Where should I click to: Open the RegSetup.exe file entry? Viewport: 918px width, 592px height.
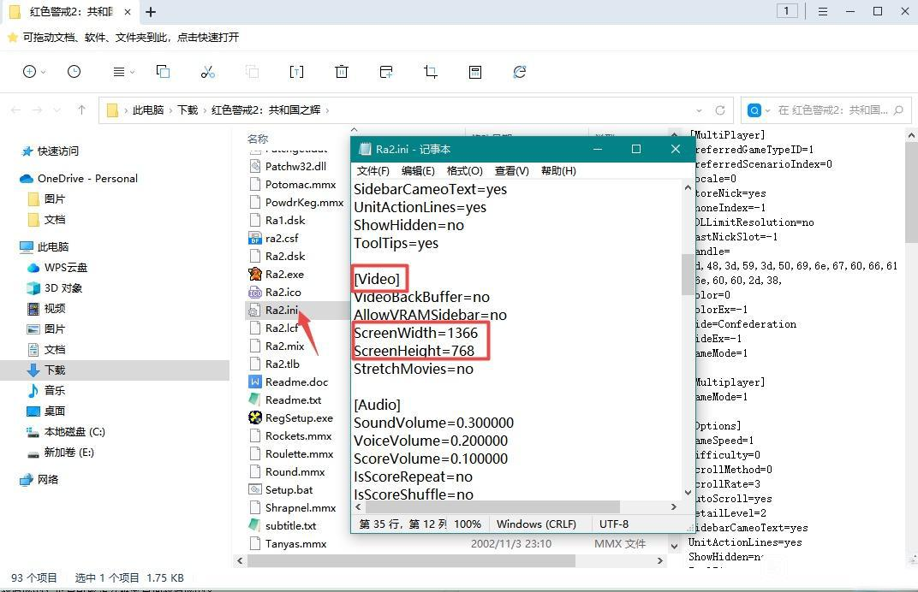(x=298, y=418)
